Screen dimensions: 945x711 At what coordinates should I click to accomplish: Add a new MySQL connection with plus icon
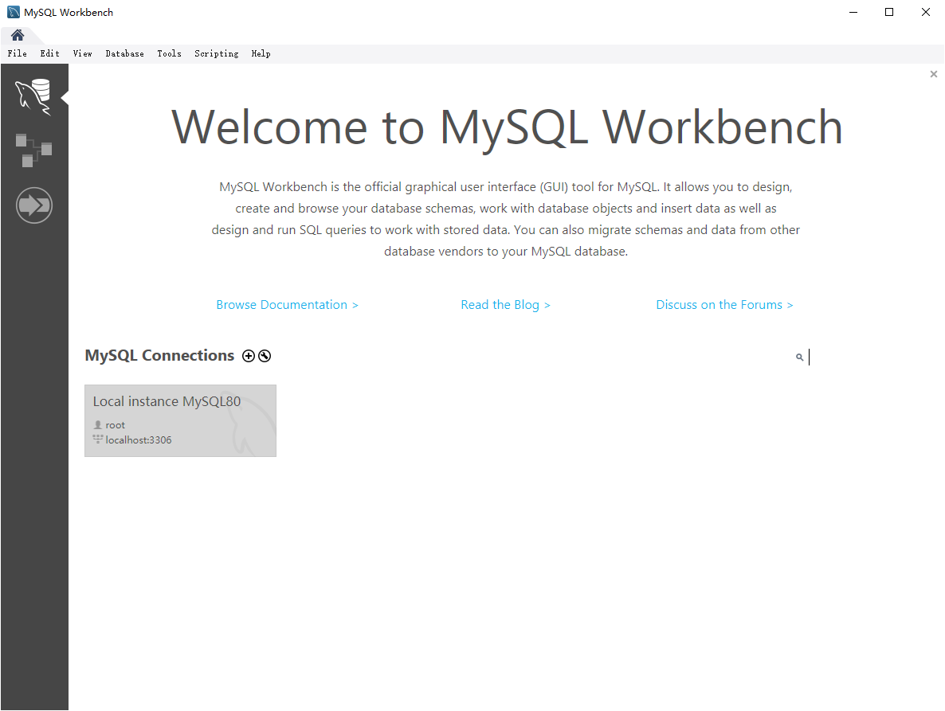click(x=249, y=356)
